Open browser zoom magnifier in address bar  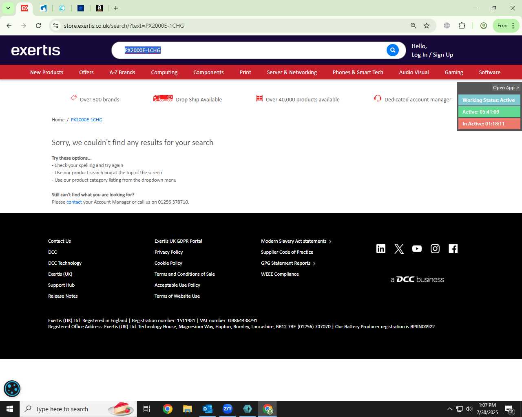(x=414, y=26)
